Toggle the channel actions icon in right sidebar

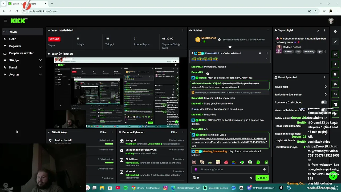335,104
